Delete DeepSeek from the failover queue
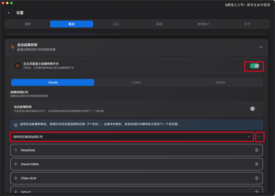 256,150
